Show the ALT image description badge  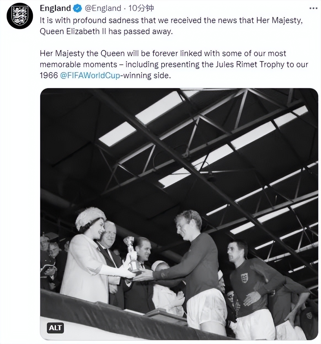tap(55, 328)
